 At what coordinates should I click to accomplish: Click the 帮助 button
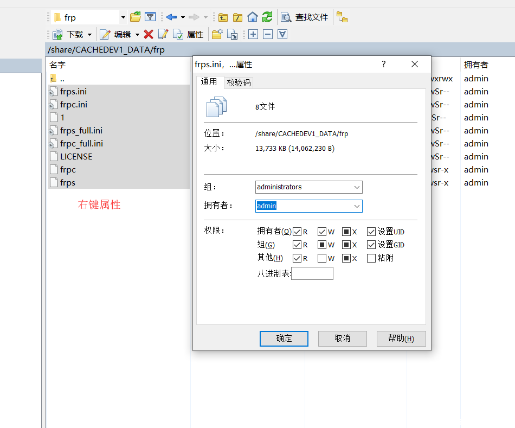pyautogui.click(x=401, y=338)
